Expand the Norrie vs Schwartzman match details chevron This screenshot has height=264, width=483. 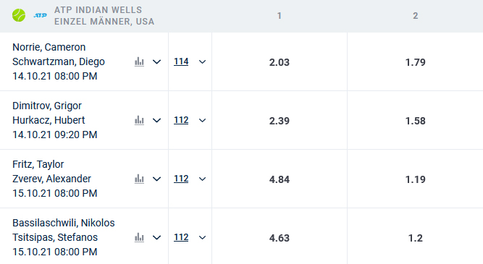coord(157,62)
